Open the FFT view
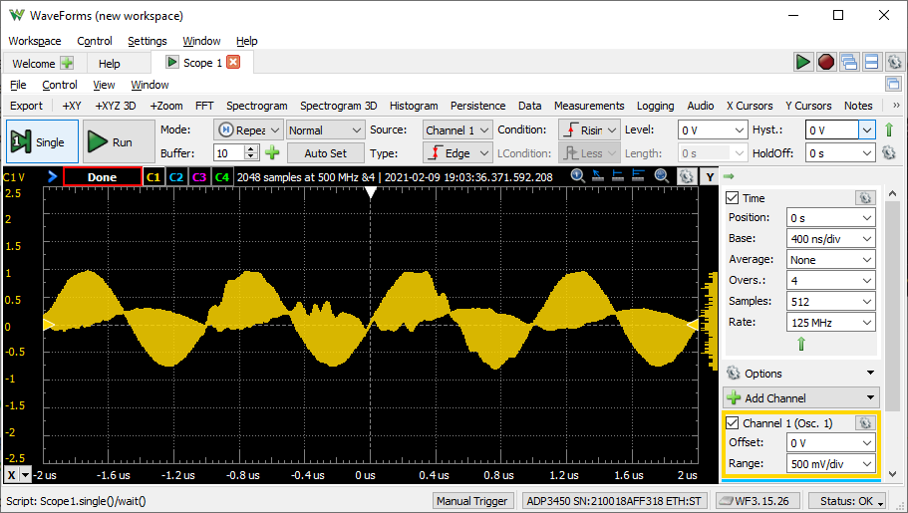The height and width of the screenshot is (513, 908). 204,106
